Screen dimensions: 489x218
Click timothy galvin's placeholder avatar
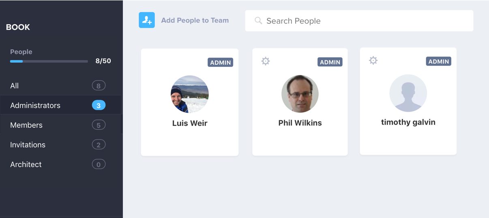tap(408, 93)
